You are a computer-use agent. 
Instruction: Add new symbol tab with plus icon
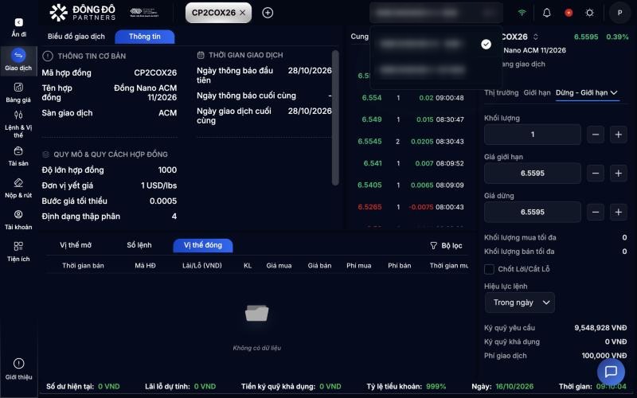(x=268, y=13)
